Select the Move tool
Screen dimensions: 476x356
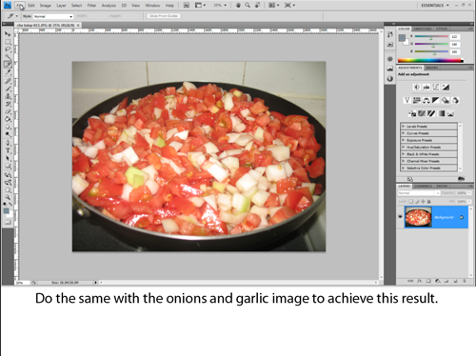(8, 34)
